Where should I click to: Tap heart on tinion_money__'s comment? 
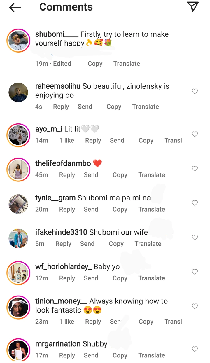pos(195,306)
